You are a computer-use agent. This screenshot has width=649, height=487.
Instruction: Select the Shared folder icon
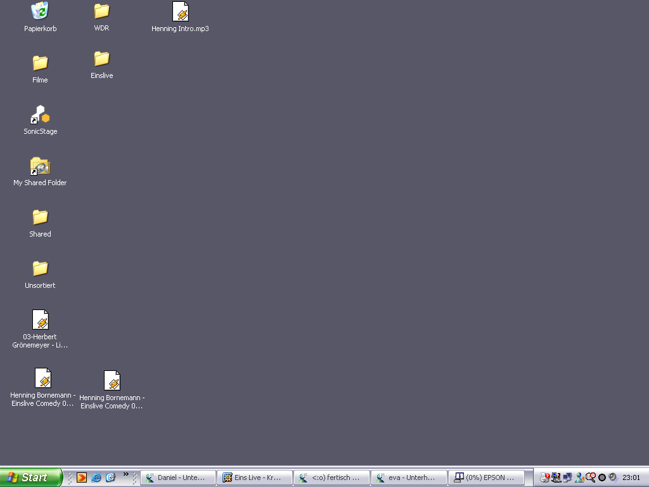pyautogui.click(x=40, y=217)
